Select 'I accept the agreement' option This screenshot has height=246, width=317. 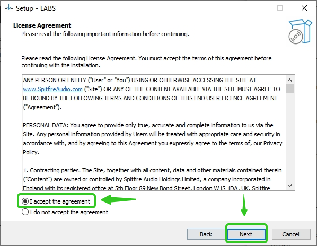(x=56, y=201)
